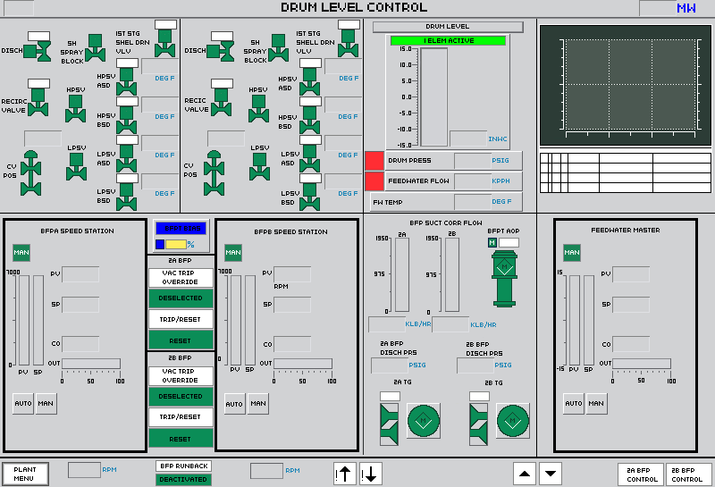The width and height of the screenshot is (715, 487).
Task: Click the Feedwater Master SP field
Action: (630, 305)
